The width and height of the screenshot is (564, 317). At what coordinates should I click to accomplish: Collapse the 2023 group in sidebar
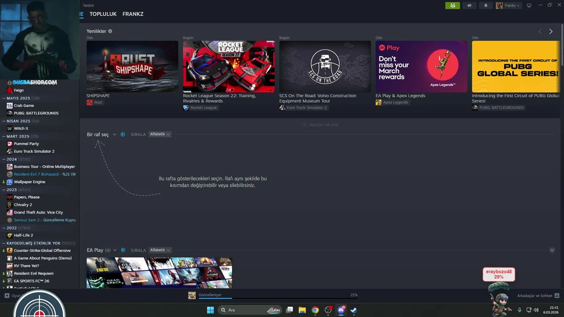tap(4, 190)
